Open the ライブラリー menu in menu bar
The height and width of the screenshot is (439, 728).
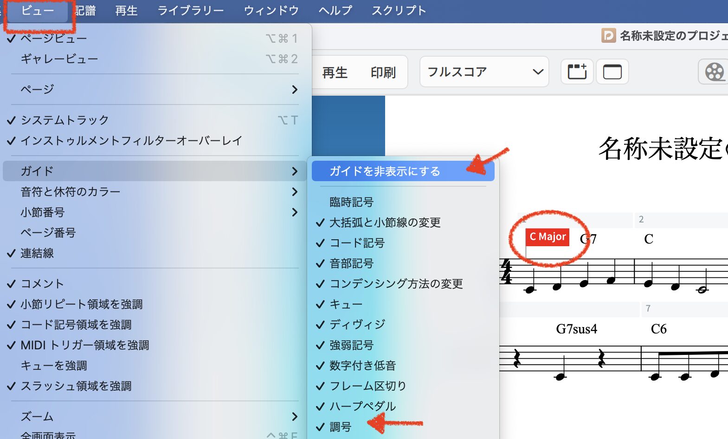(x=190, y=11)
